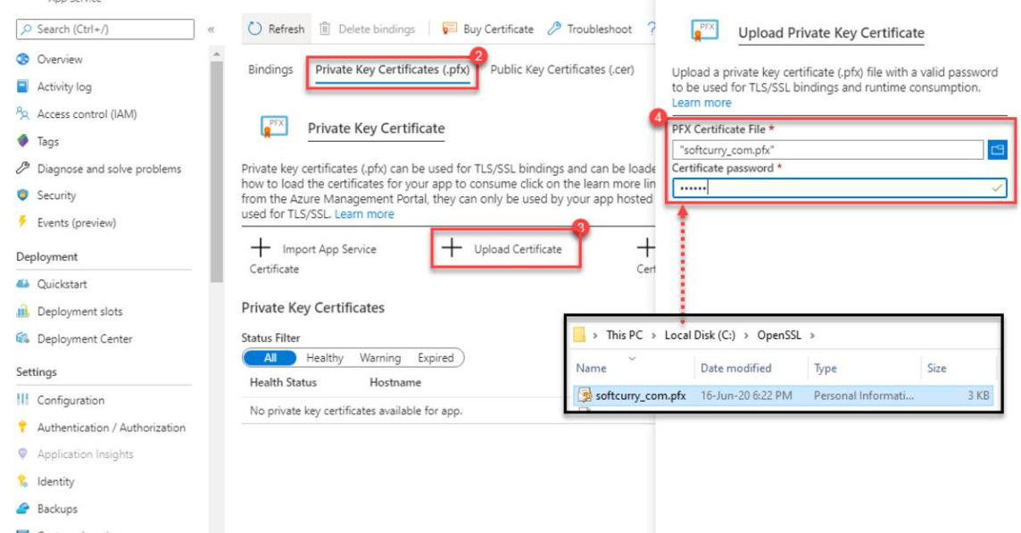Select the Healthy status filter
The height and width of the screenshot is (533, 1021).
324,358
